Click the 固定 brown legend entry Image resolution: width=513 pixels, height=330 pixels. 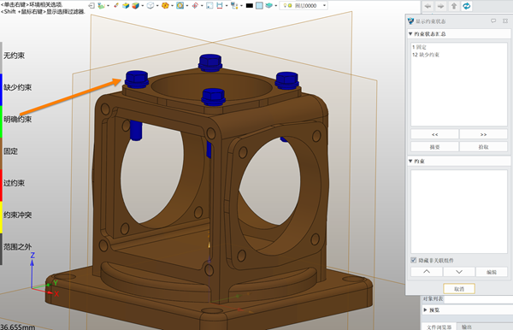pyautogui.click(x=10, y=151)
